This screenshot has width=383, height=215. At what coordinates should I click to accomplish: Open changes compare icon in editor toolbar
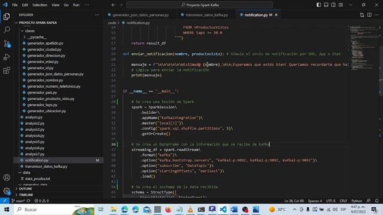(361, 15)
